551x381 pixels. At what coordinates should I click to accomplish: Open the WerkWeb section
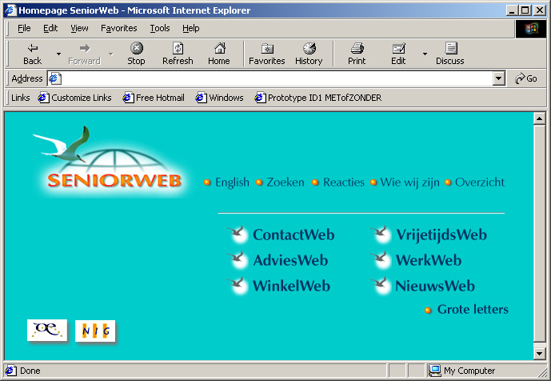[x=429, y=260]
